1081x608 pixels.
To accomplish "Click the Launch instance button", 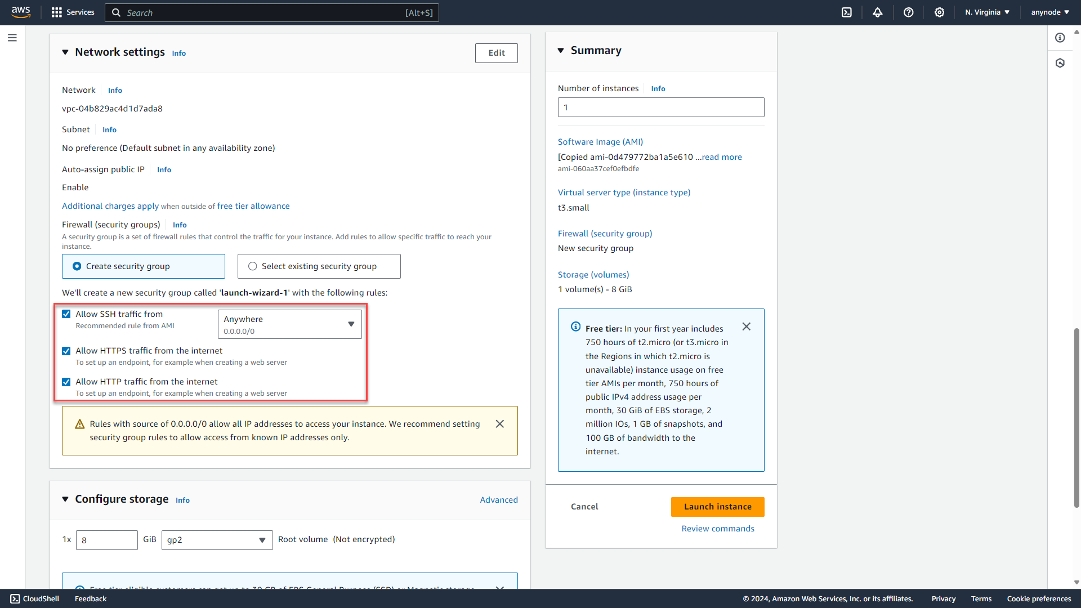I will (x=717, y=507).
